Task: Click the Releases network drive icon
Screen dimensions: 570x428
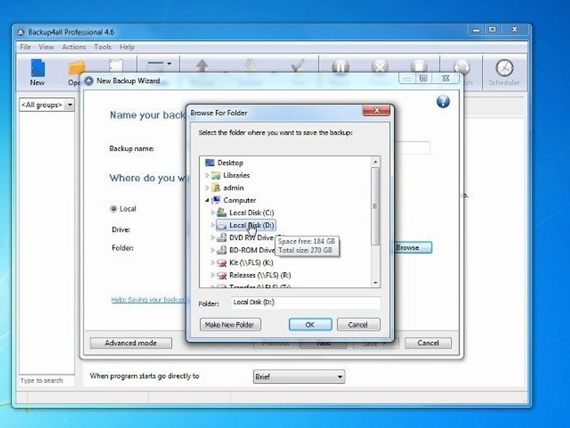Action: [221, 275]
